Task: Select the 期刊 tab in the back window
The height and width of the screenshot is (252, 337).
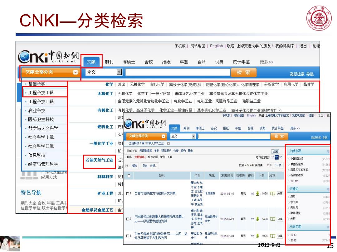Action: [x=109, y=62]
